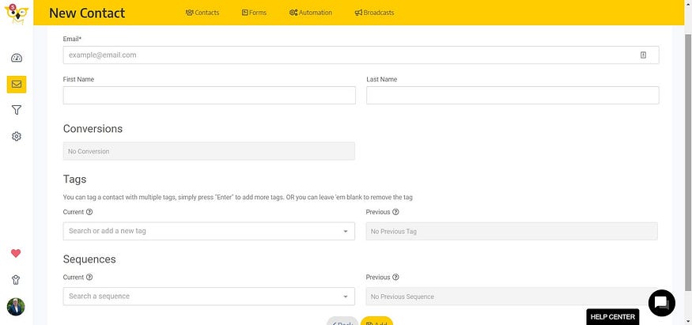Click the help icon next to Tags Previous
Image resolution: width=692 pixels, height=325 pixels.
point(395,212)
